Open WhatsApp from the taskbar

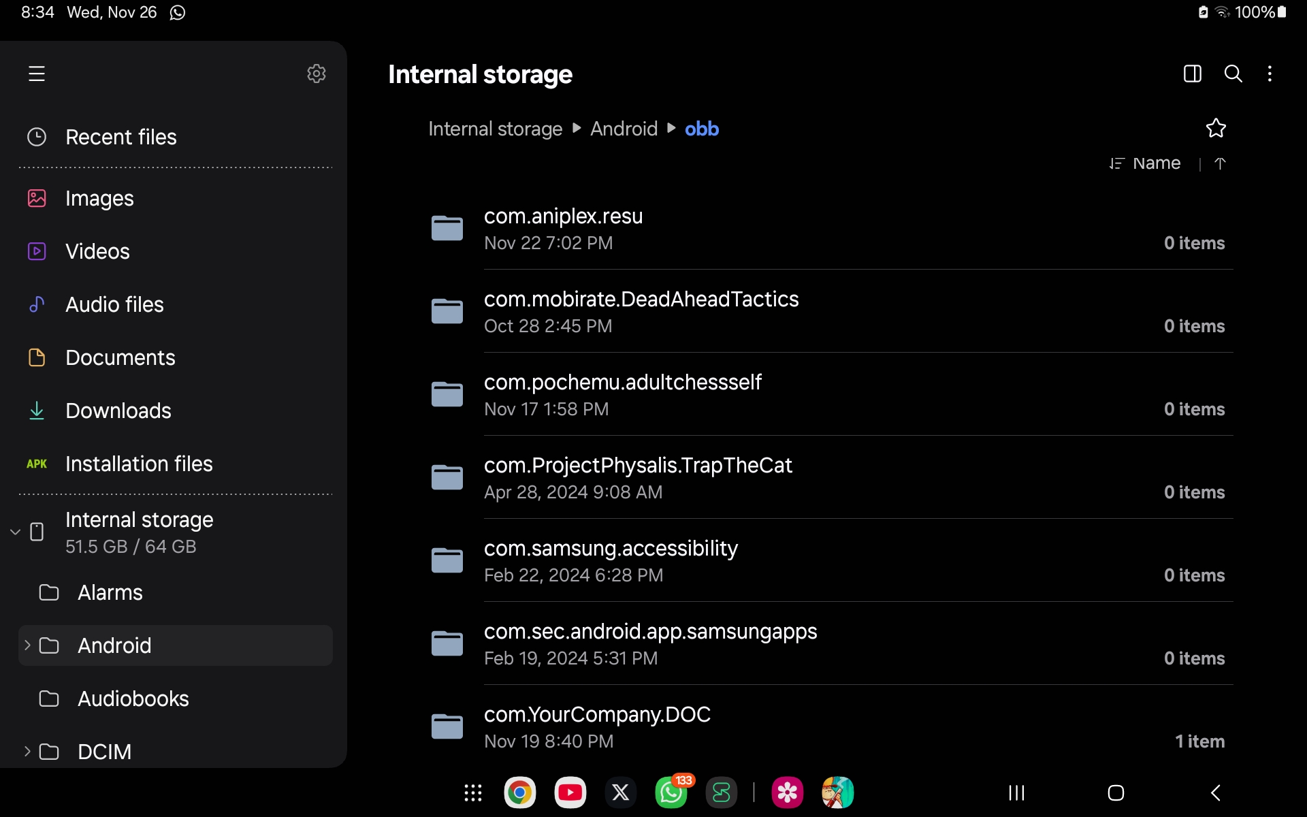pyautogui.click(x=671, y=792)
